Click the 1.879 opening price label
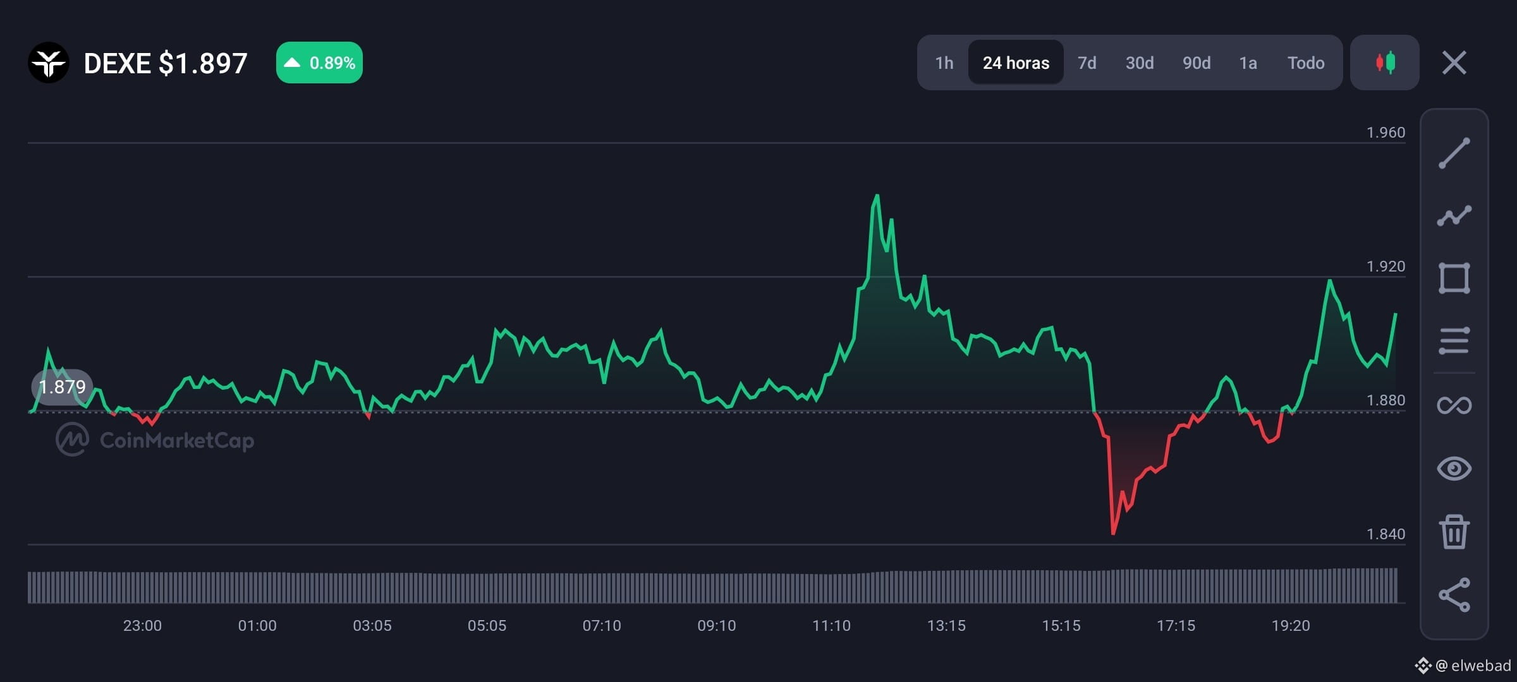Viewport: 1517px width, 682px height. coord(62,386)
